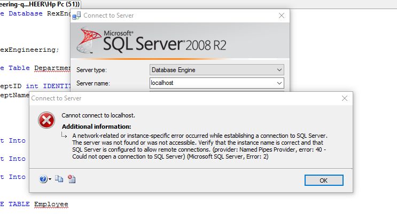
Task: Click the network-related error message text
Action: [x=200, y=146]
